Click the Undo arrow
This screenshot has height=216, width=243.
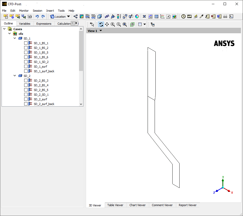click(x=37, y=16)
